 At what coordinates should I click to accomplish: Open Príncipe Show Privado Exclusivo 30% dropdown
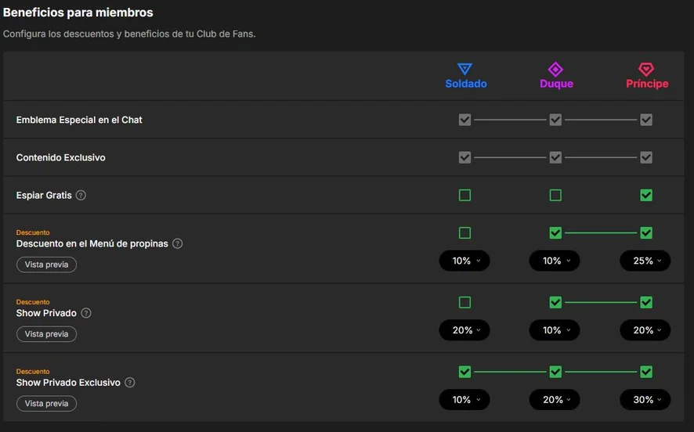pos(645,399)
